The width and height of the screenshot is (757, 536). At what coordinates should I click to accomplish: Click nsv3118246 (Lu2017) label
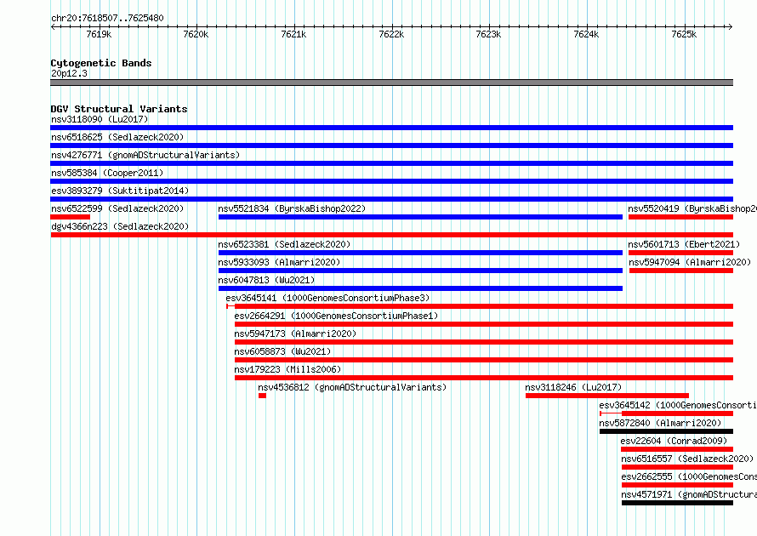coord(573,387)
